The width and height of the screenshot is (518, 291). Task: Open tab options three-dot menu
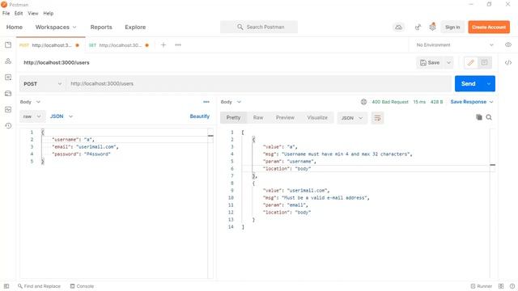coord(178,45)
